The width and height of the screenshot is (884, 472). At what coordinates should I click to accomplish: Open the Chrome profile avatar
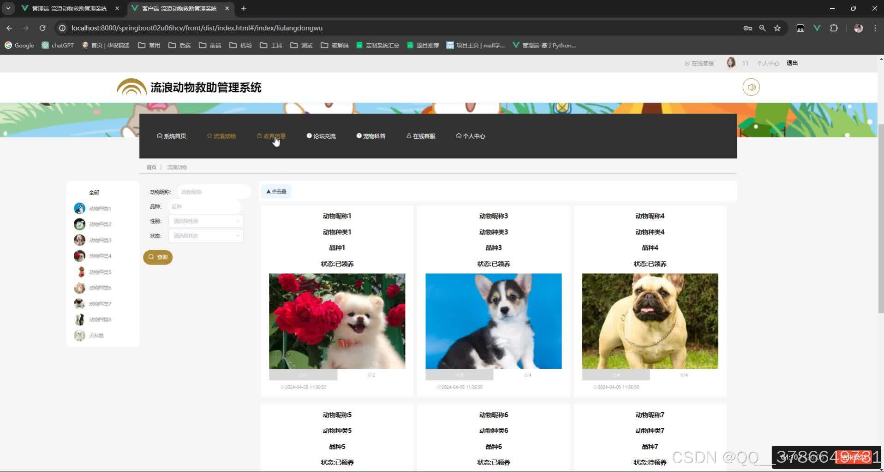click(858, 28)
